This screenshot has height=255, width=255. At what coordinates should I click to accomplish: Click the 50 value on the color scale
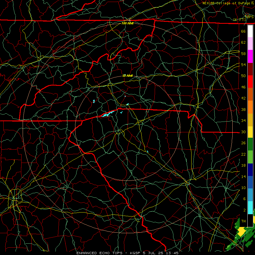243,76
